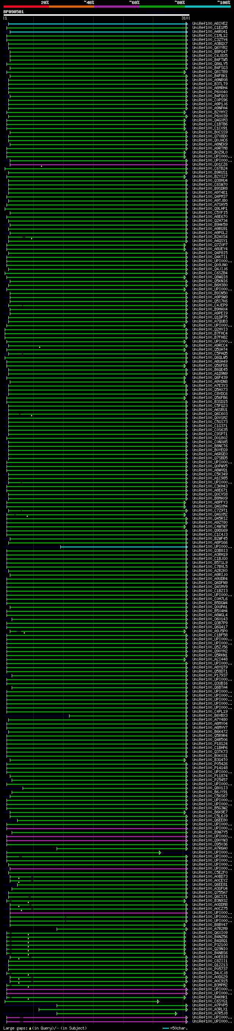Screen dimensions: 234x1031
Task: Choose the UniRef100_A0BD73 entry
Action: pyautogui.click(x=210, y=877)
